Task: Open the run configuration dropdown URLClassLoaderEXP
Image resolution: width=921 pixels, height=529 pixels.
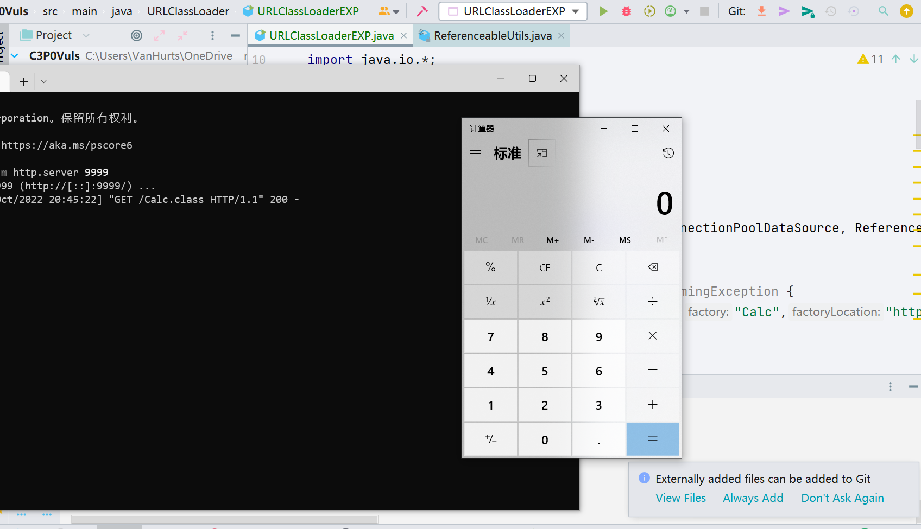Action: coord(512,11)
